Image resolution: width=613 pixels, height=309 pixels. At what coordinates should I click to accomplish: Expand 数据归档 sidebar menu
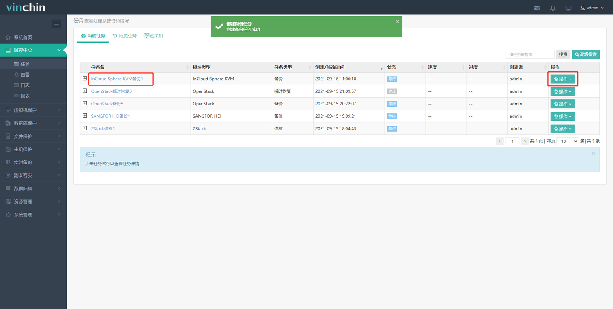point(33,188)
